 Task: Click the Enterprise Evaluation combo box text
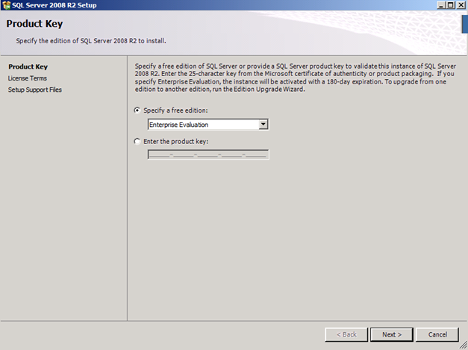pyautogui.click(x=178, y=125)
